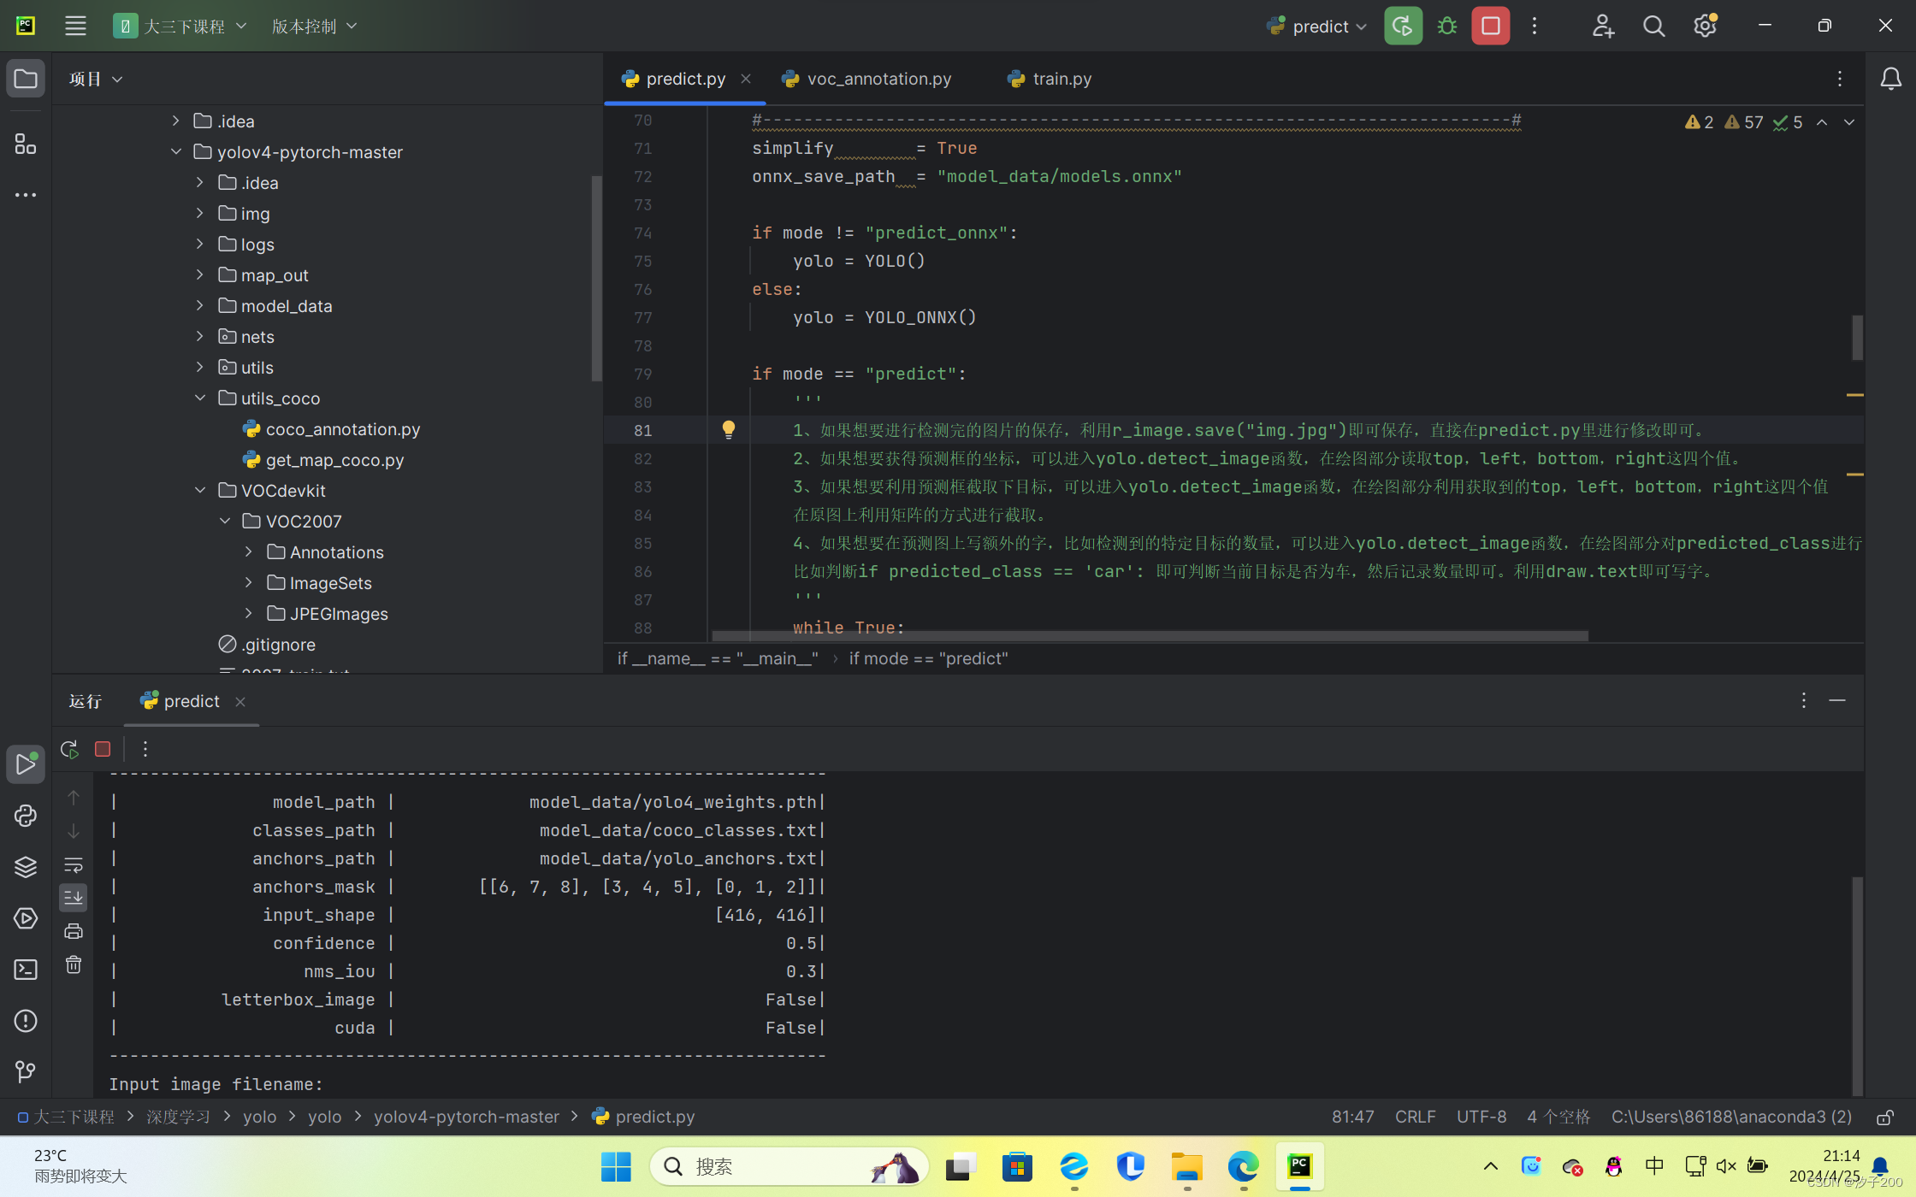Collapse the utils_coco folder
Viewport: 1916px width, 1197px height.
[199, 398]
